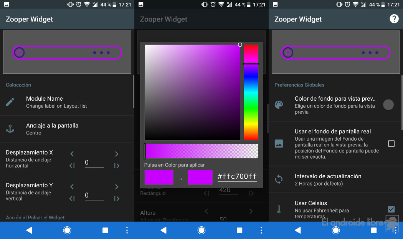Open Color de fondo para vista prev.. setting
The width and height of the screenshot is (403, 239).
click(336, 105)
